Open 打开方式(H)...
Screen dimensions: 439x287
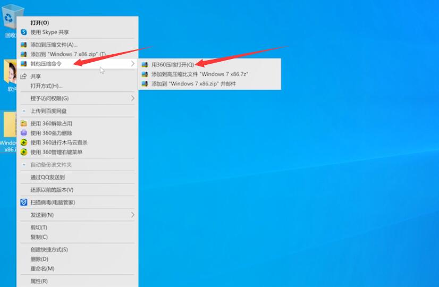(x=77, y=86)
